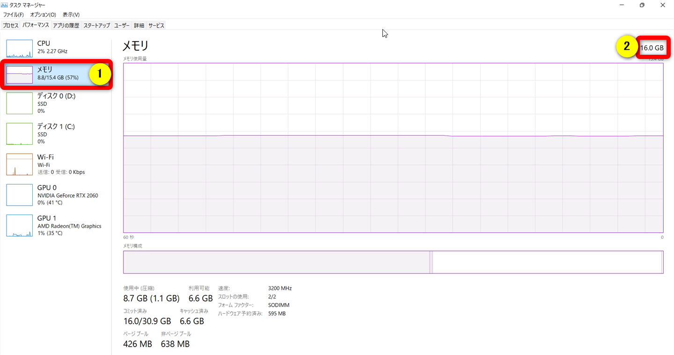Click the 利用可能 6.6 GB value
Screen dimensions: 674x355
point(201,298)
